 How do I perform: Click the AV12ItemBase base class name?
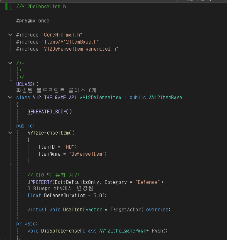tap(166, 98)
